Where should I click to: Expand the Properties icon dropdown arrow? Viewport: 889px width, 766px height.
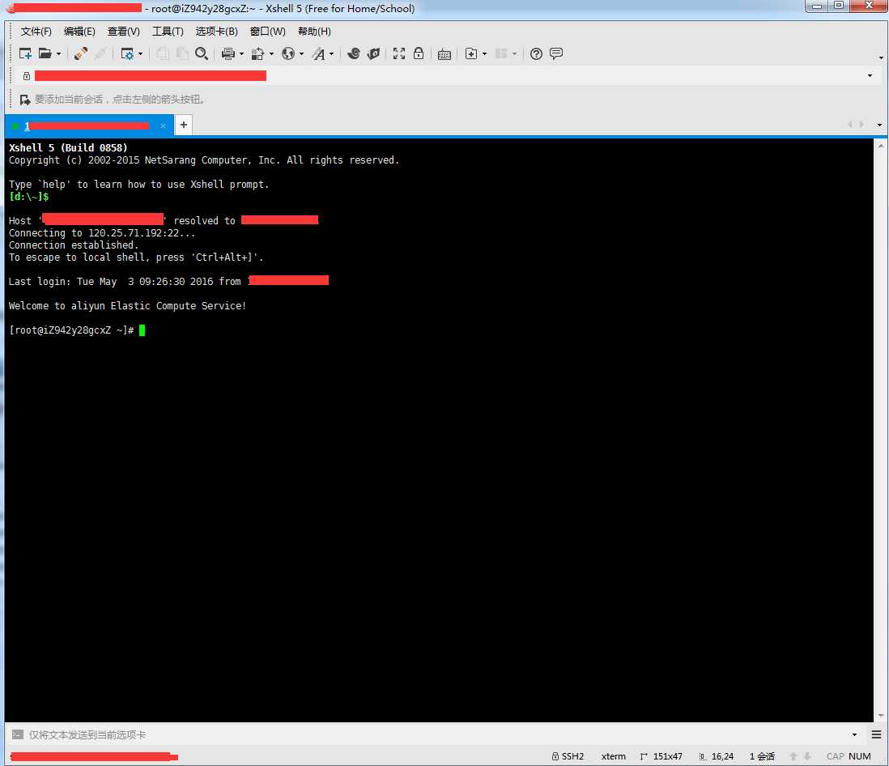141,54
